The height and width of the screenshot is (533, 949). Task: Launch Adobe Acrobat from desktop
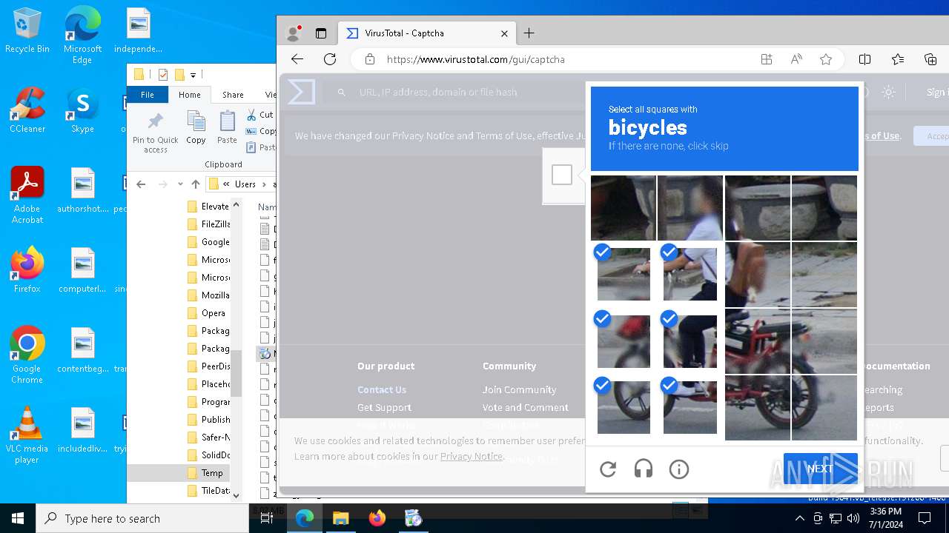point(27,195)
